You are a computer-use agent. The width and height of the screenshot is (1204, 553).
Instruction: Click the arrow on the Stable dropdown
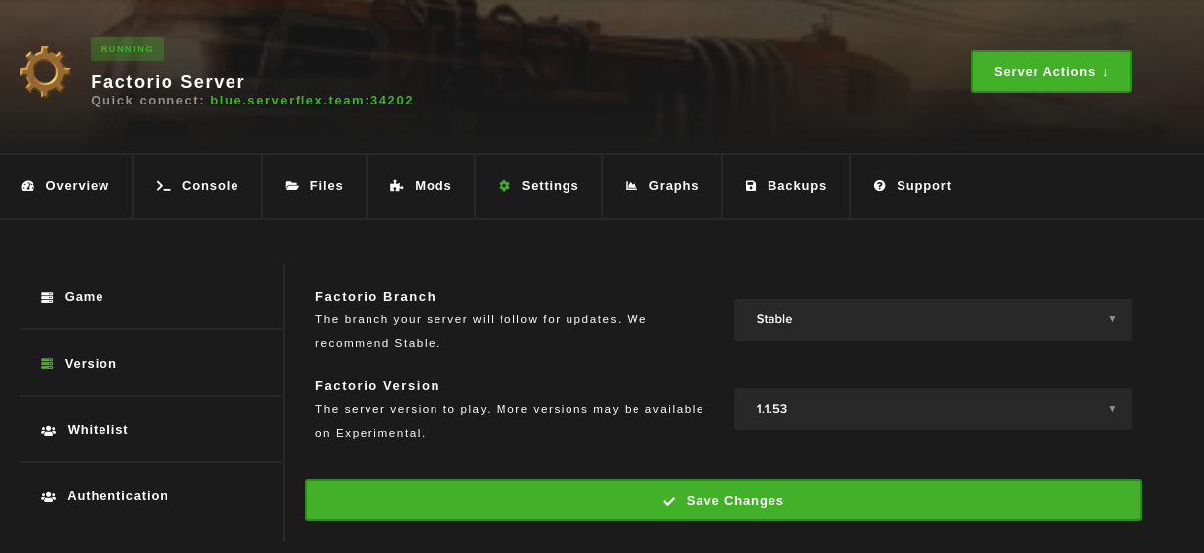(1112, 319)
